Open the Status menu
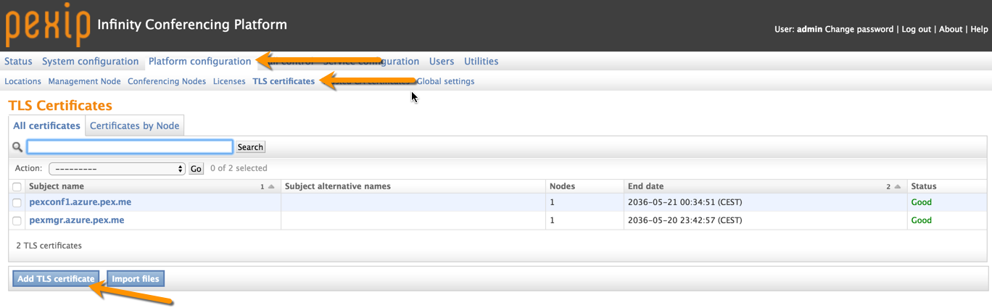992x308 pixels. point(18,62)
